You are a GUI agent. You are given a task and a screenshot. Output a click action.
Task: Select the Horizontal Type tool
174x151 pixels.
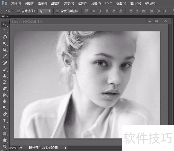point(5,121)
